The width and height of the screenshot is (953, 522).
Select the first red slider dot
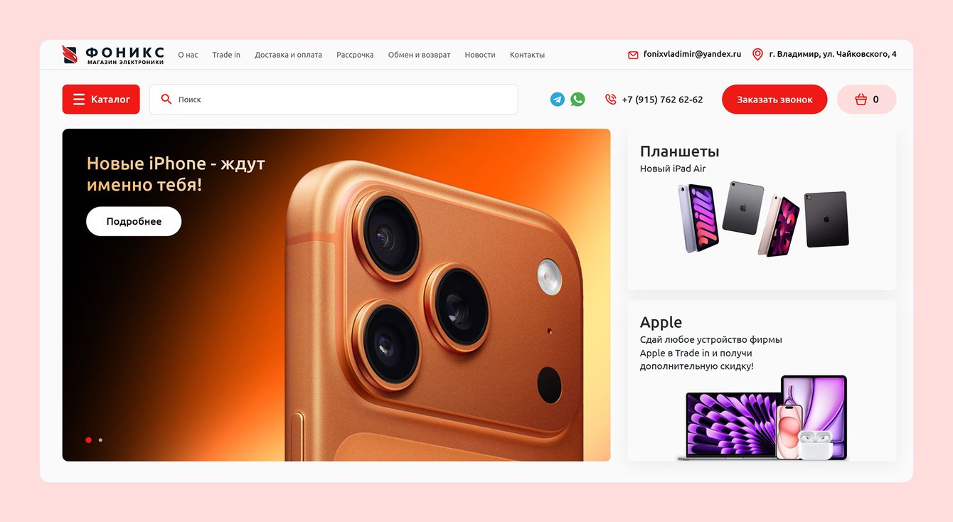[x=88, y=440]
